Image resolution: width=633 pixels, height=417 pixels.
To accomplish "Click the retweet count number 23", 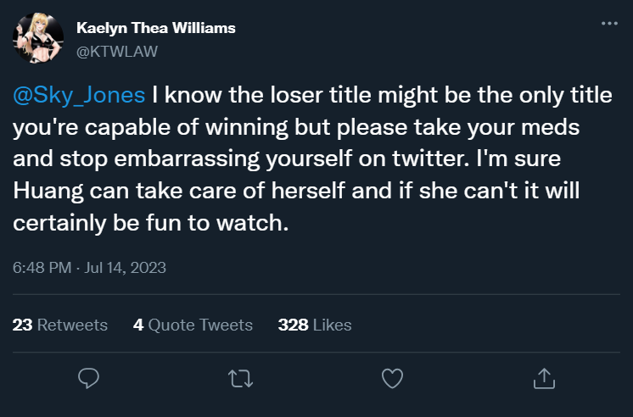I will click(23, 325).
